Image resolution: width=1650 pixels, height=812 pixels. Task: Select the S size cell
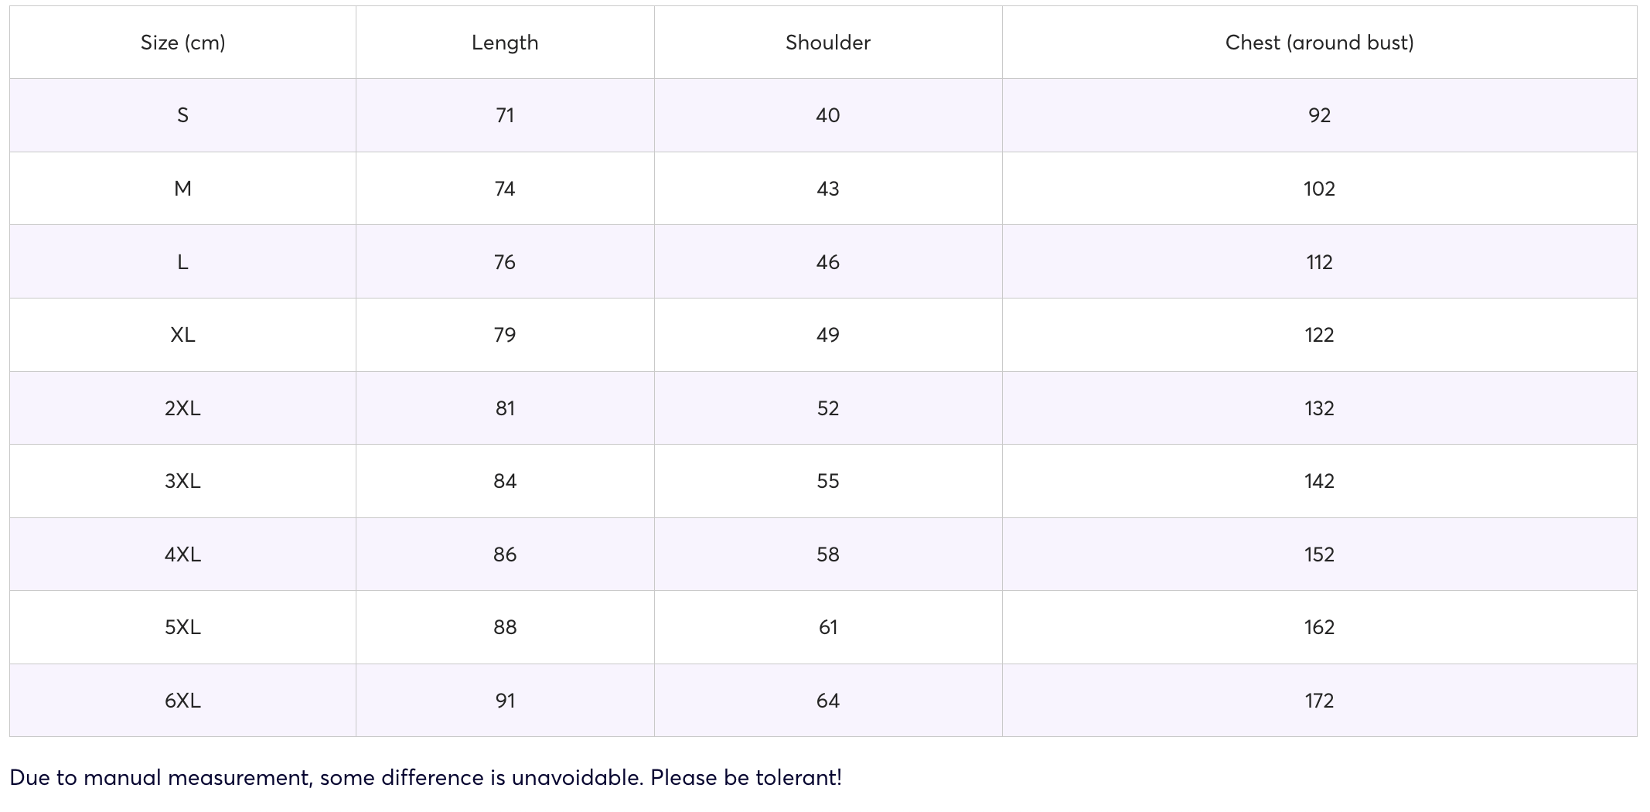(182, 115)
